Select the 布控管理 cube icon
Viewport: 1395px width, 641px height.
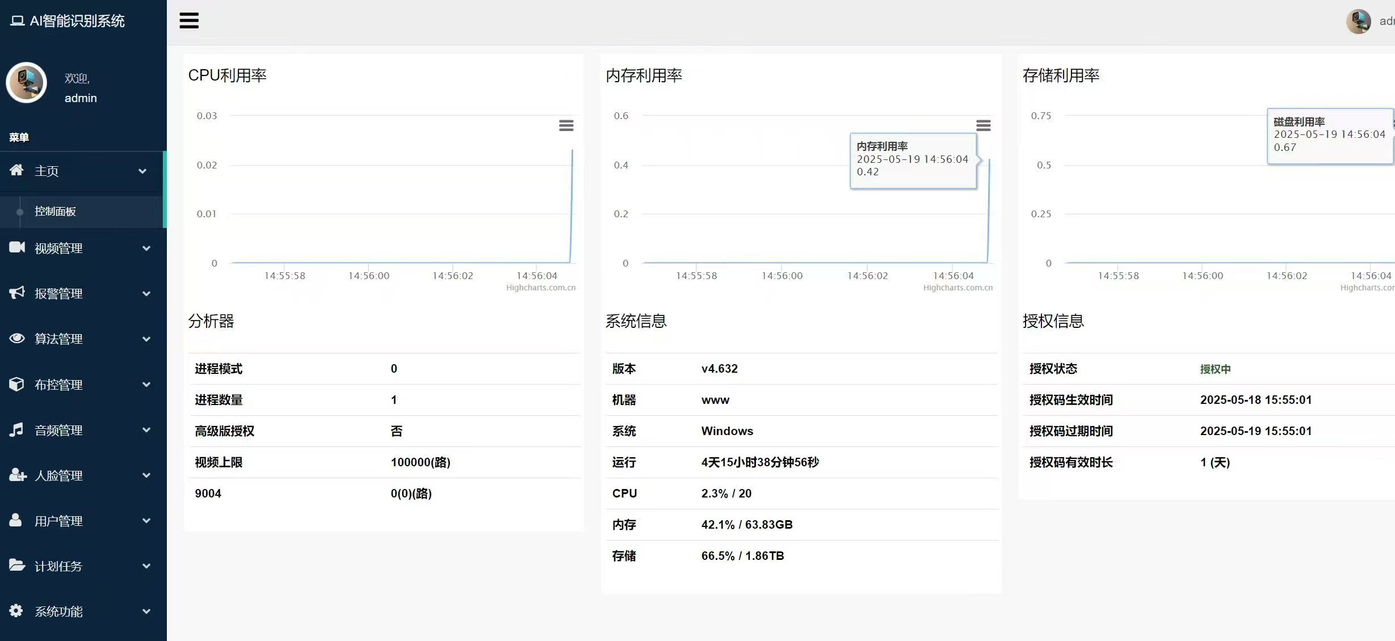(17, 384)
